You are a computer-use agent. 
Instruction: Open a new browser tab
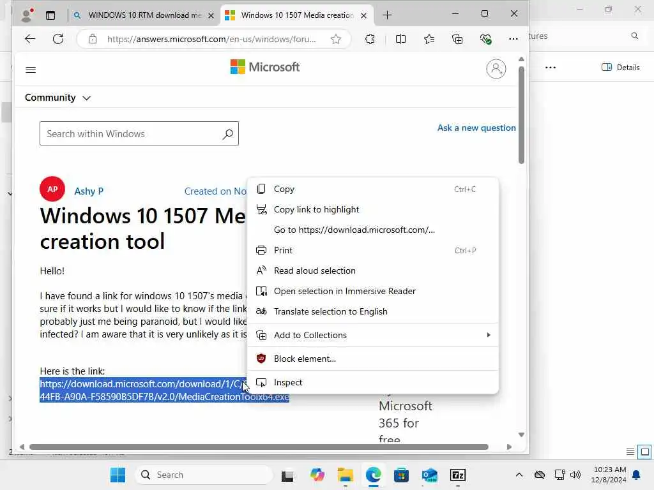point(388,15)
